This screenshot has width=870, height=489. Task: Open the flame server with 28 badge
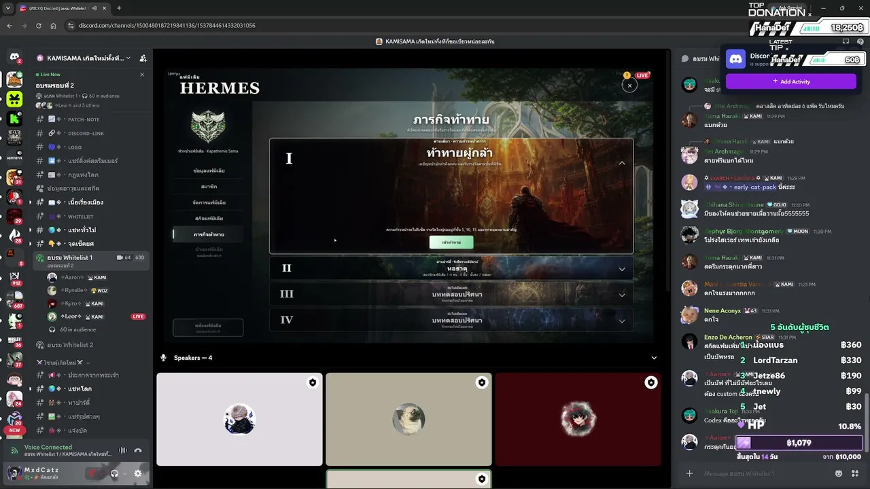coord(14,237)
